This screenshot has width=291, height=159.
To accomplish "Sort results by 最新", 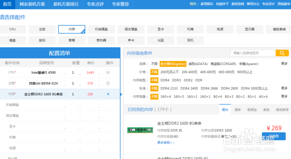I will click(237, 110).
